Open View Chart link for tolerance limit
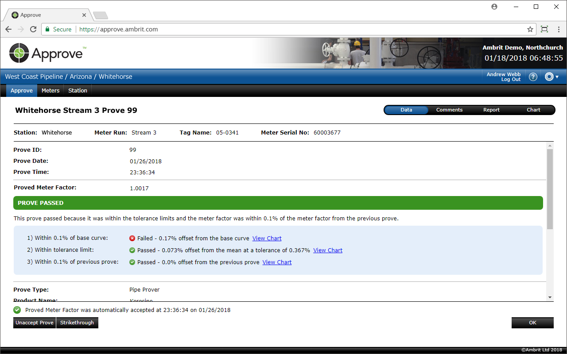The width and height of the screenshot is (567, 354). tap(328, 250)
